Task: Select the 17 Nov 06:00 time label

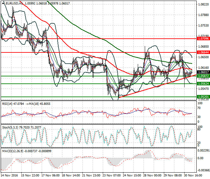Action: tap(50, 175)
